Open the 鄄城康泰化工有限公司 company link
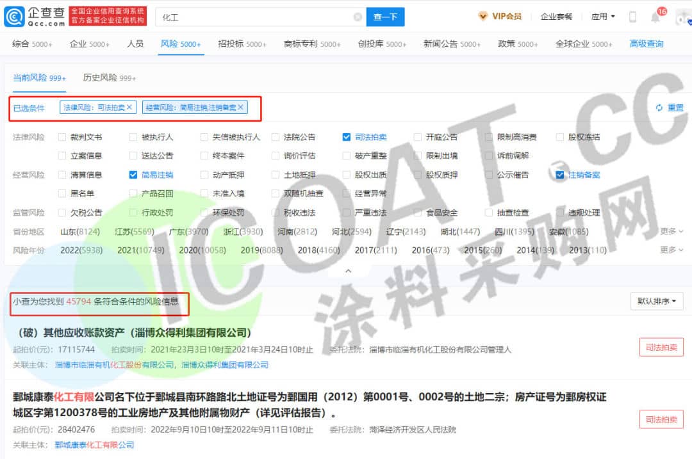Image resolution: width=692 pixels, height=459 pixels. click(94, 445)
